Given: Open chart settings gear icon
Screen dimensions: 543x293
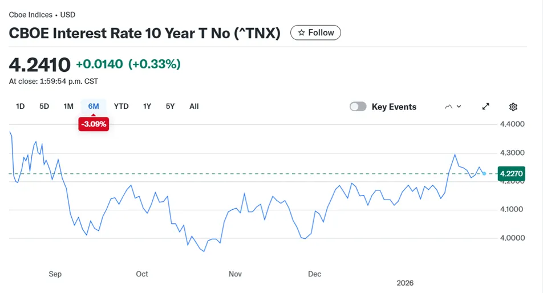Looking at the screenshot, I should click(x=513, y=107).
